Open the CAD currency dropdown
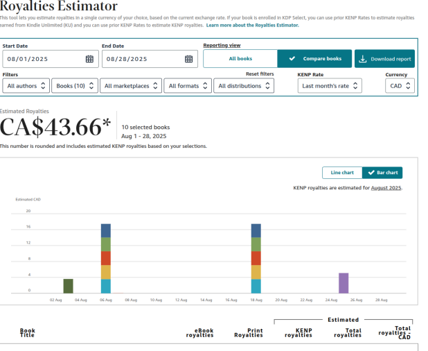428x351 pixels. tap(400, 86)
